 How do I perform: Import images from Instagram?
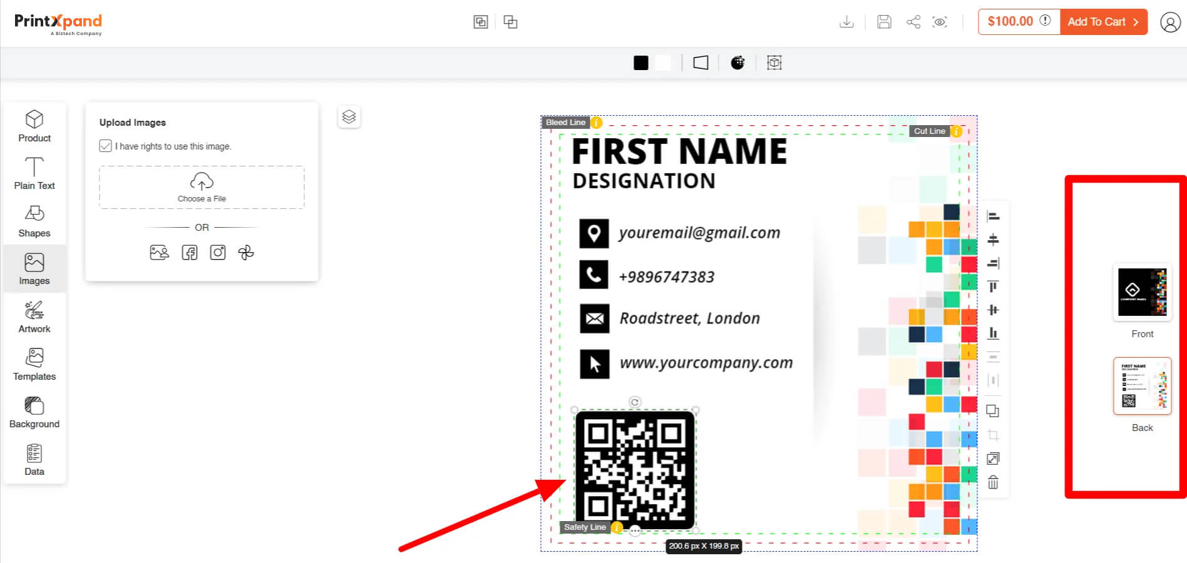coord(218,253)
